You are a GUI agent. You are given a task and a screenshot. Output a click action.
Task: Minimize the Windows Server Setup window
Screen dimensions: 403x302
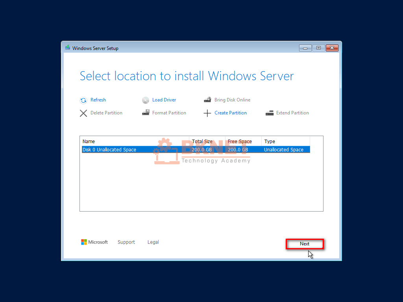(x=305, y=48)
